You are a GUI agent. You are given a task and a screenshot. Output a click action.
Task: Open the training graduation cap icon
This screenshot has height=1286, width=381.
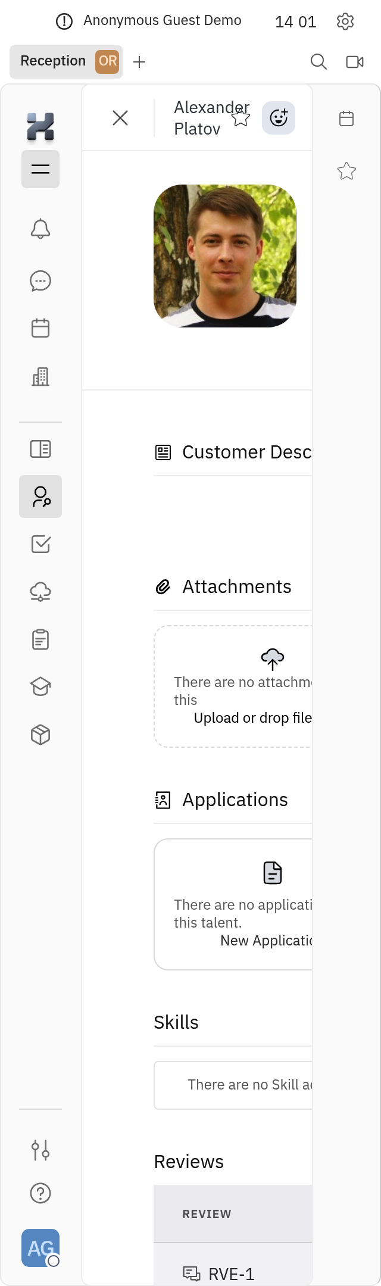point(40,687)
